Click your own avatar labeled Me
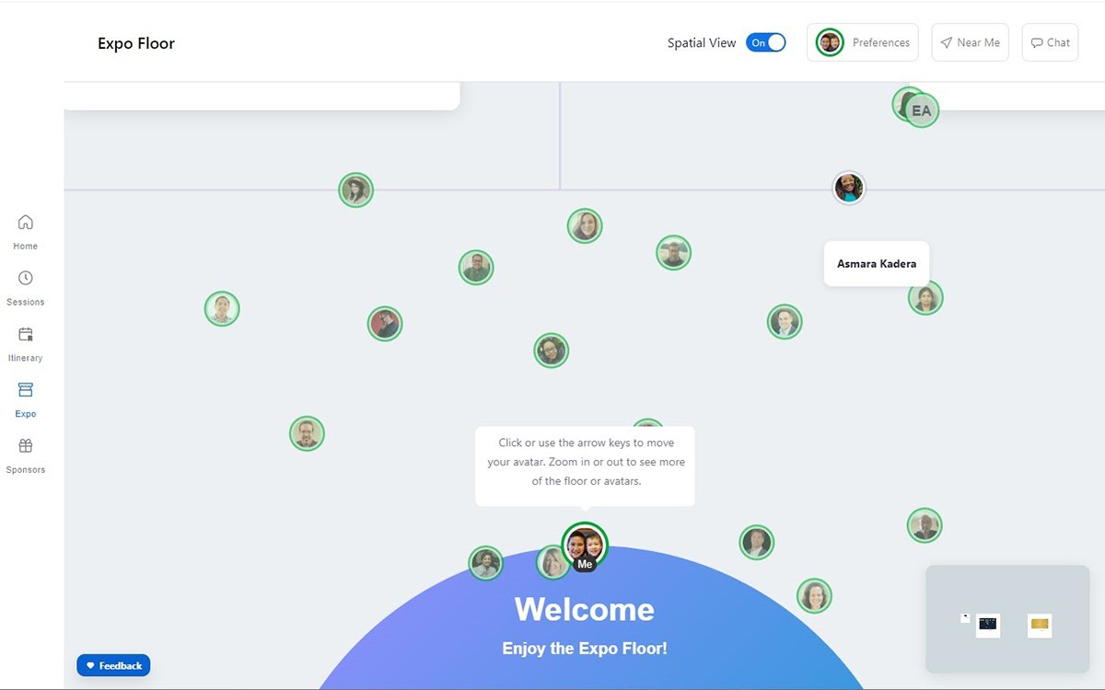 pos(585,545)
